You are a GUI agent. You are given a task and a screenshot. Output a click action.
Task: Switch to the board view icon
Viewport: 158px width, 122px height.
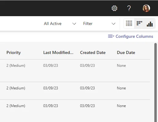tap(139, 23)
